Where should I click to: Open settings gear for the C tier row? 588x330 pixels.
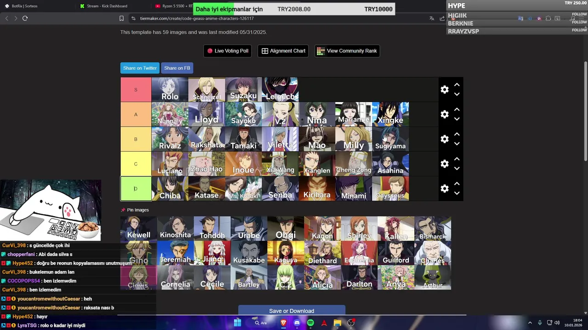[444, 164]
